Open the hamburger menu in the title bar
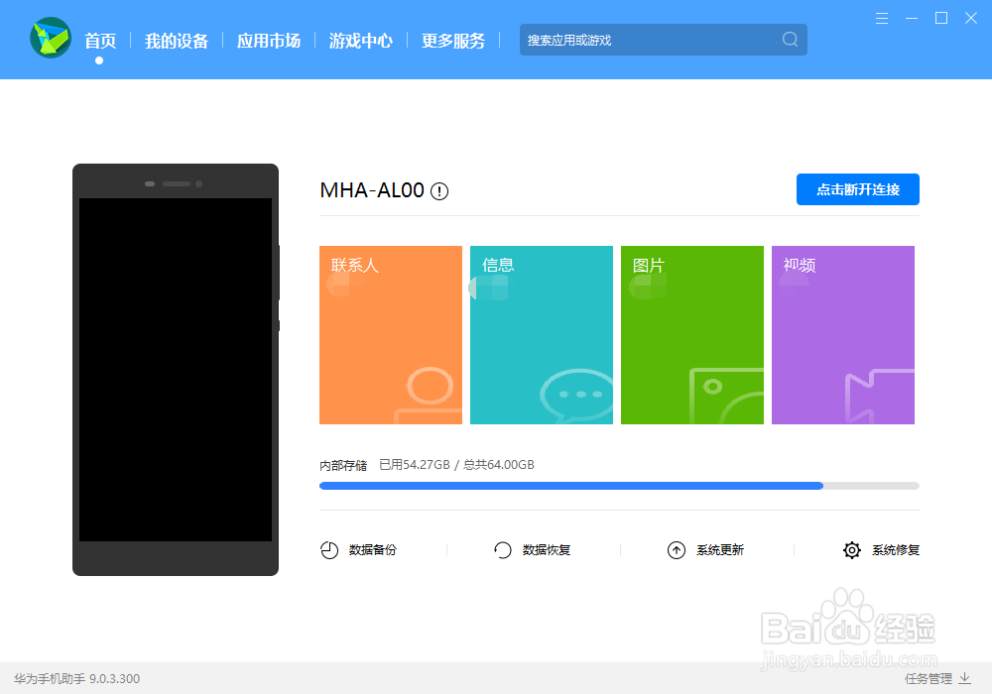Screen dimensions: 992x694 [881, 17]
